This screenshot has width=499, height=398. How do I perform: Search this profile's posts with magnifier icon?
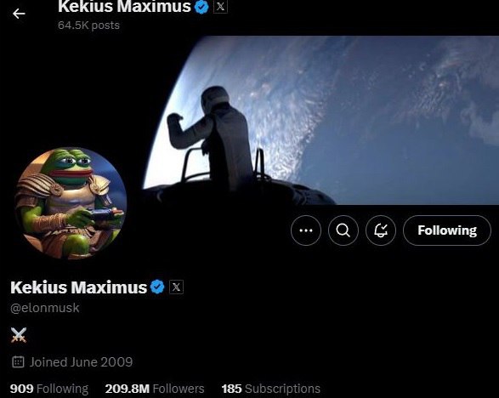(x=343, y=230)
